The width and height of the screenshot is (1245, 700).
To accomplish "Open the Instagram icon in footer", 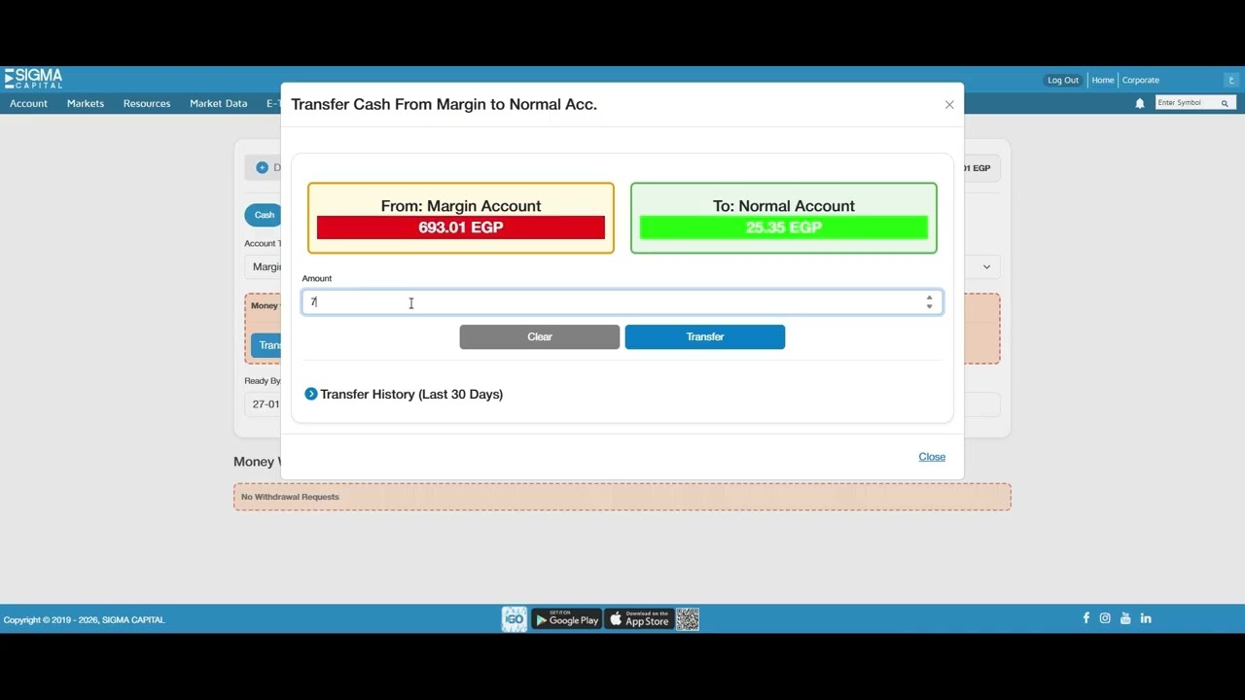I will coord(1105,618).
